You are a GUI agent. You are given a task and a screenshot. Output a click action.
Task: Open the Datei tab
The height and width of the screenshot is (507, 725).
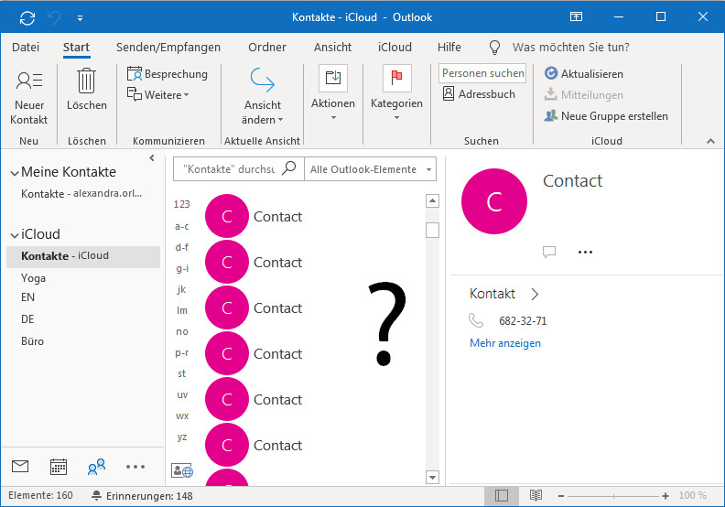click(26, 48)
